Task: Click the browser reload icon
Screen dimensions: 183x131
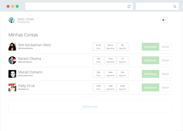Action: click(129, 7)
